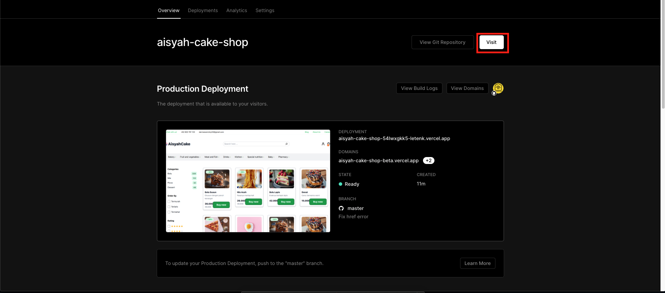Go to the Analytics tab
This screenshot has width=665, height=293.
click(x=236, y=10)
